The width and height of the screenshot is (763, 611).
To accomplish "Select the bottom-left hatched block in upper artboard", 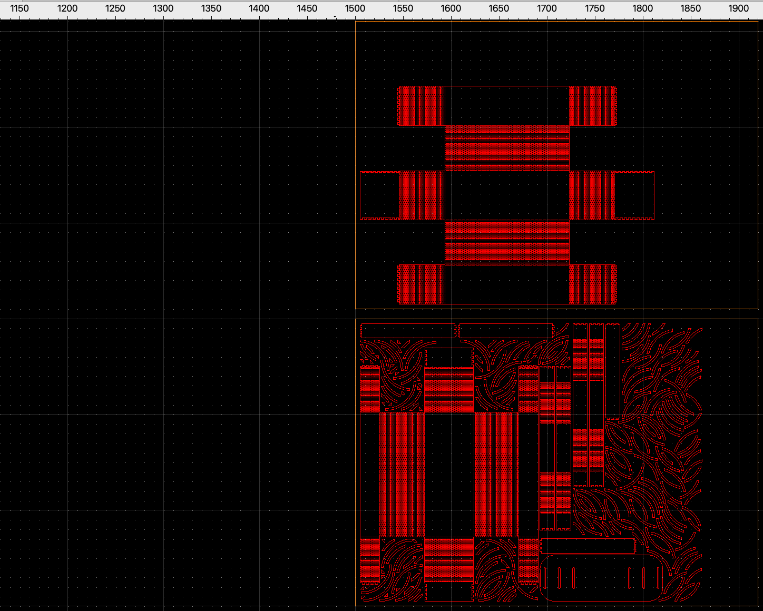I will point(422,284).
